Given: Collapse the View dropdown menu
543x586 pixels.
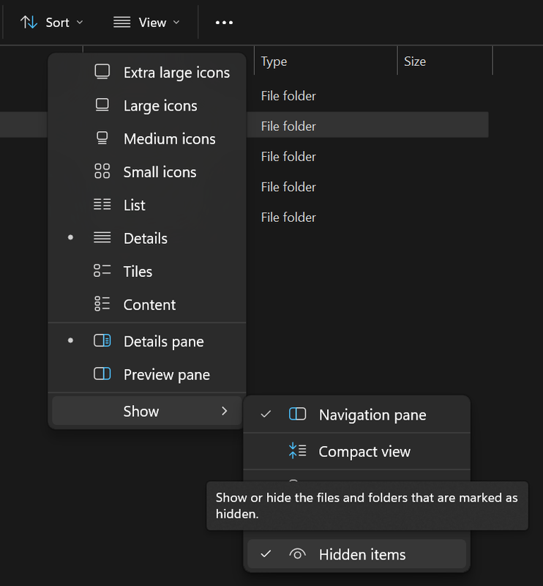Looking at the screenshot, I should pyautogui.click(x=146, y=22).
